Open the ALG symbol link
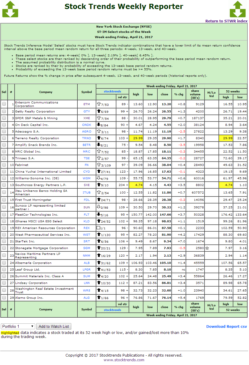Viewport: 249px width, 365px height. point(87,298)
